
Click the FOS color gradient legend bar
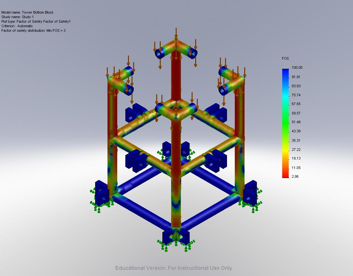pyautogui.click(x=285, y=123)
